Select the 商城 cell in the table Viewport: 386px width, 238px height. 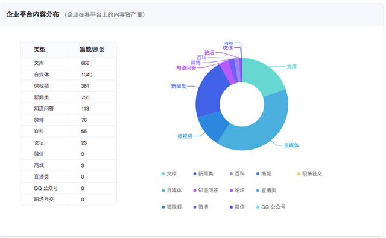click(44, 166)
